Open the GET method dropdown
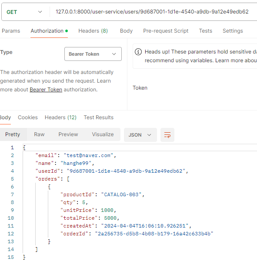This screenshot has height=268, width=257. click(24, 12)
